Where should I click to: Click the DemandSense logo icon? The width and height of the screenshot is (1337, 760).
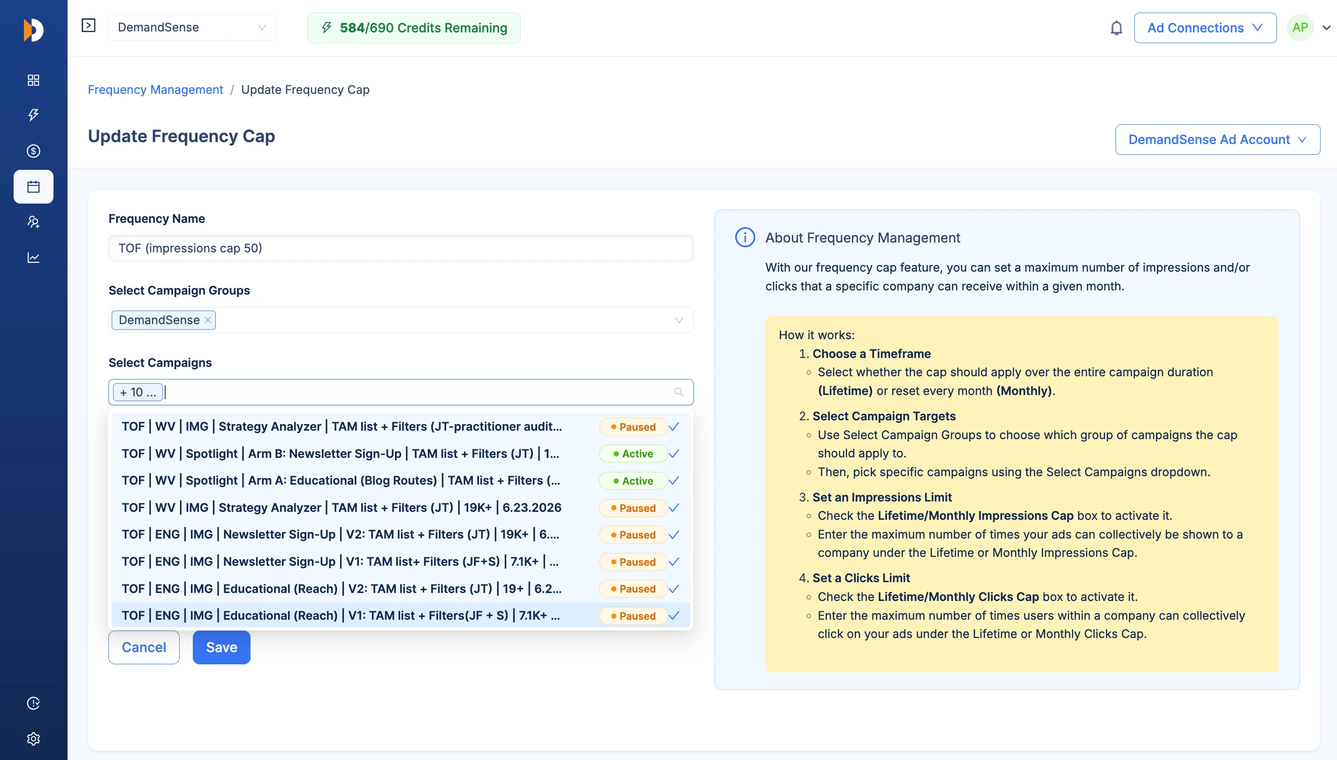coord(33,30)
